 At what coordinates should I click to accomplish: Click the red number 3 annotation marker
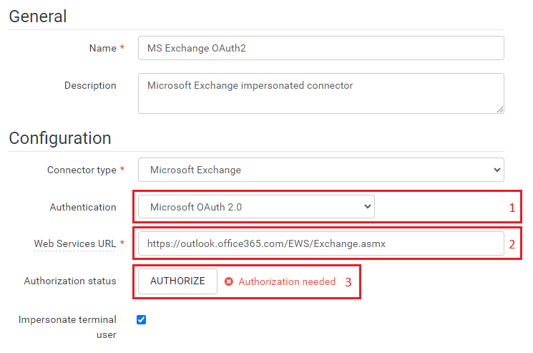pos(348,282)
